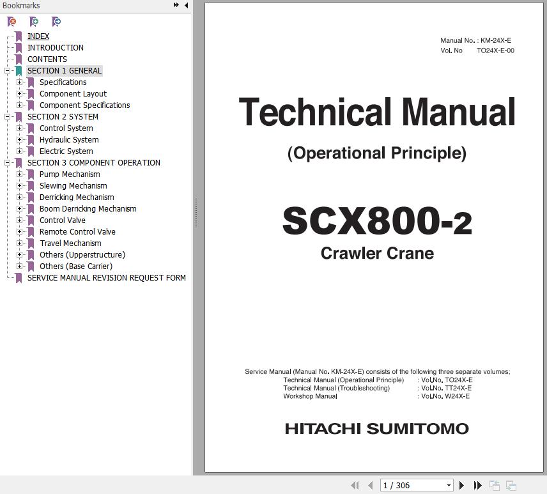Image resolution: width=547 pixels, height=494 pixels.
Task: Jump to the Control System bookmark text
Action: click(66, 128)
